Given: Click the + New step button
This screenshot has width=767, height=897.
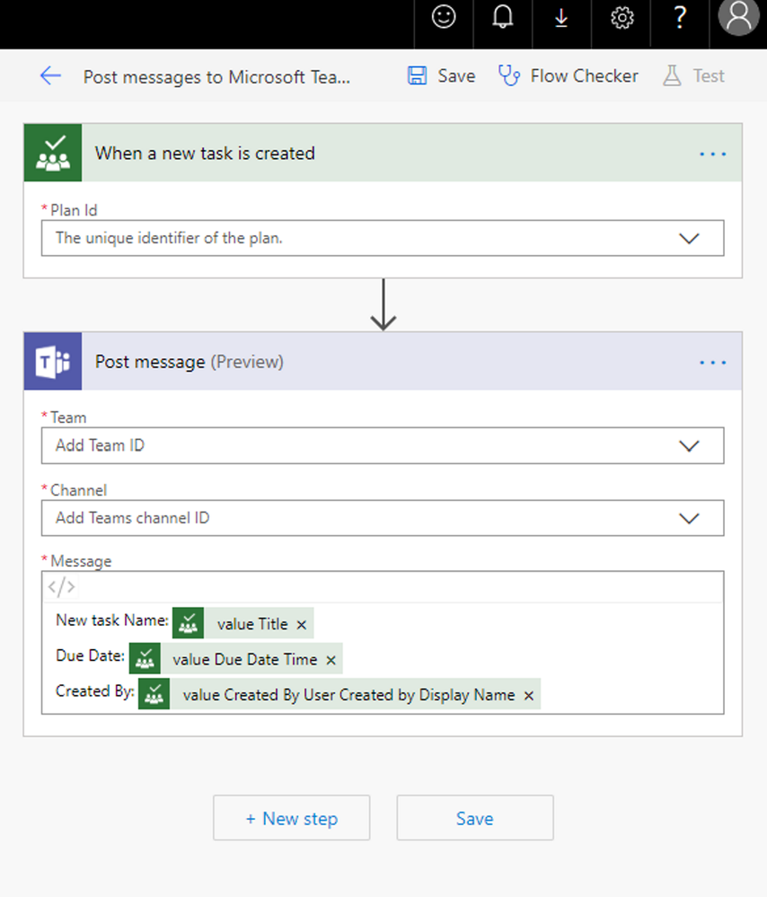Looking at the screenshot, I should 291,818.
